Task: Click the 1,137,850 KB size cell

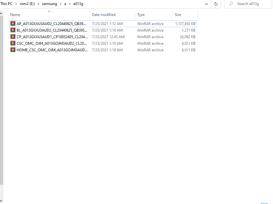Action: [185, 23]
